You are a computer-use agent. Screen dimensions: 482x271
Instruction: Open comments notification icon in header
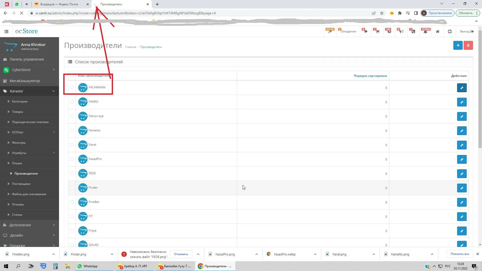pos(365,31)
